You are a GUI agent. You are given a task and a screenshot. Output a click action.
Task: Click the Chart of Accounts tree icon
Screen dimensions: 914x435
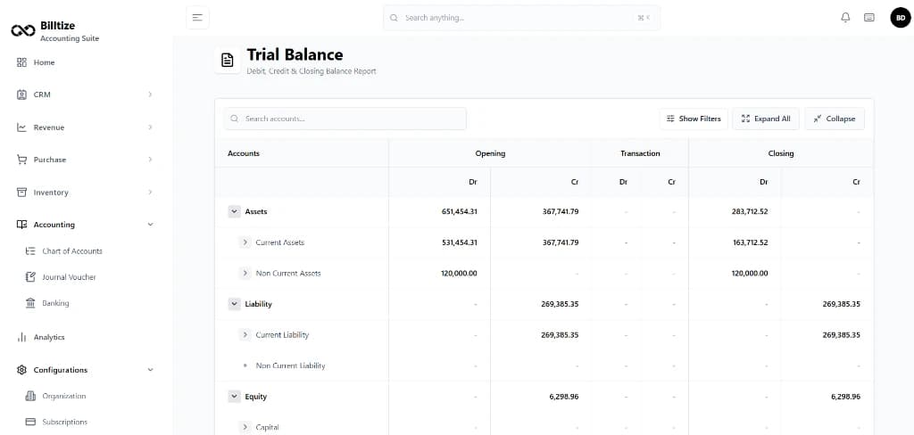coord(30,251)
